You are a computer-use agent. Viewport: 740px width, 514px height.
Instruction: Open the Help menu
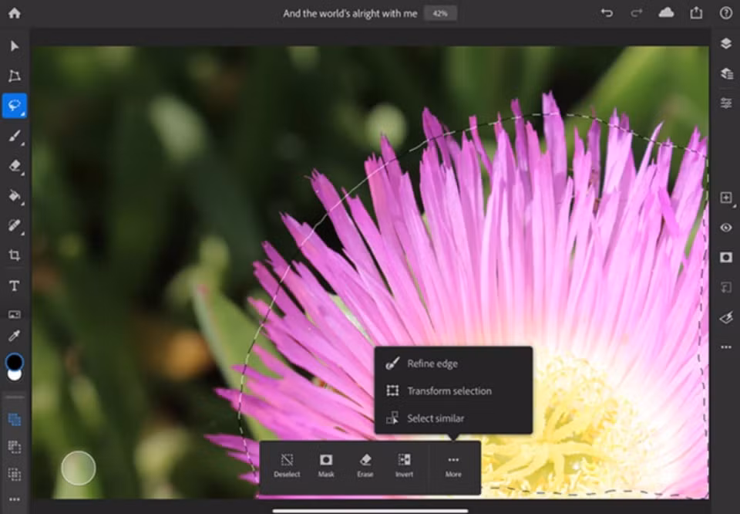click(x=726, y=13)
